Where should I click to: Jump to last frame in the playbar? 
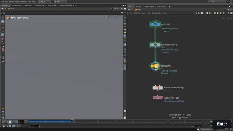point(16,122)
